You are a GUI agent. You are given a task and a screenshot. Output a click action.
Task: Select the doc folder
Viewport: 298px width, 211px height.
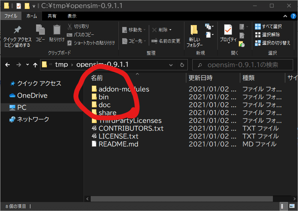pyautogui.click(x=101, y=105)
